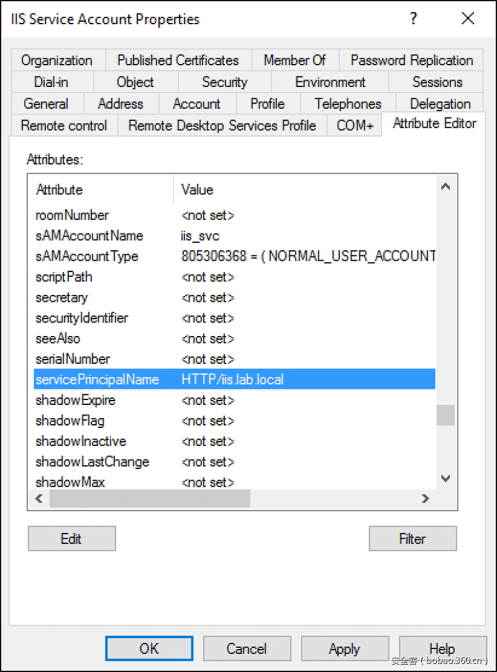Screen dimensions: 497x672
Task: Click the Edit button
Action: 71,538
